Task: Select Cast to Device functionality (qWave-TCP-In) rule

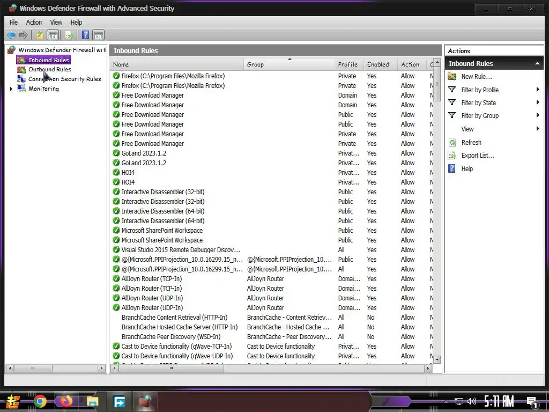Action: [272, 346]
